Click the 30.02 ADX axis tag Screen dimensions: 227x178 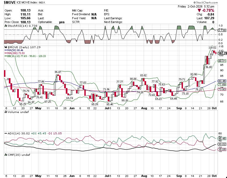tap(222, 144)
